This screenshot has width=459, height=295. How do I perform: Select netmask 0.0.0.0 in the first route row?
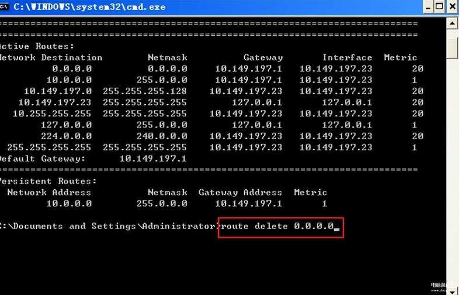pos(168,68)
